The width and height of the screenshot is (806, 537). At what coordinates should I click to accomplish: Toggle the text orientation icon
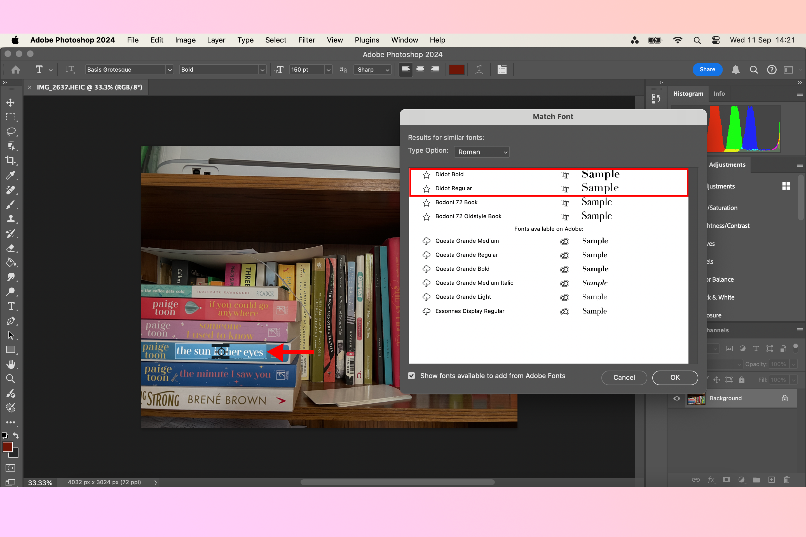point(70,70)
